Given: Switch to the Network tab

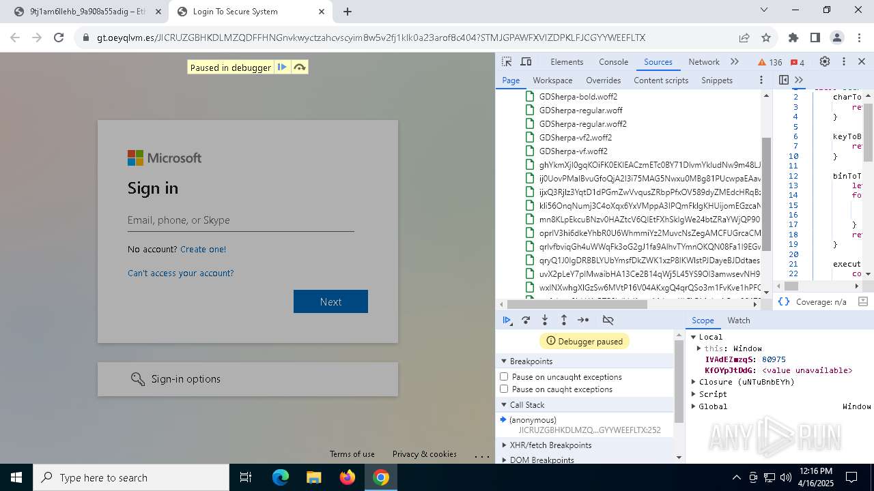Looking at the screenshot, I should coord(704,61).
